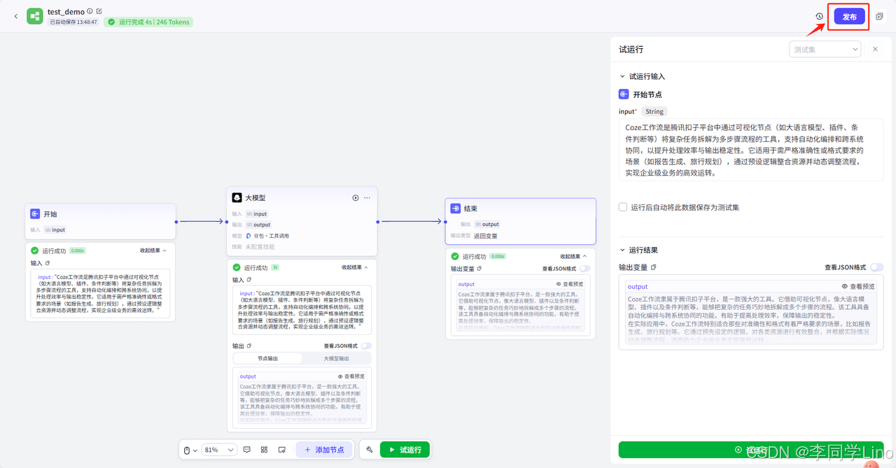The width and height of the screenshot is (896, 468).
Task: Click the 已自动保存 13:48:47 status
Action: click(x=73, y=22)
